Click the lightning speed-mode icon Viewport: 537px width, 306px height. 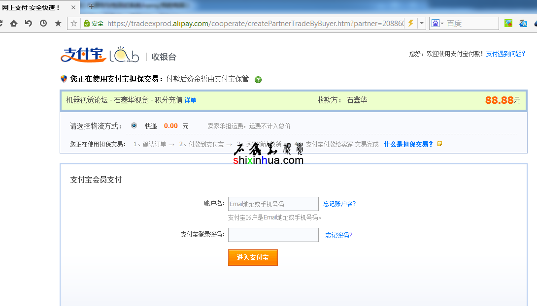(410, 23)
